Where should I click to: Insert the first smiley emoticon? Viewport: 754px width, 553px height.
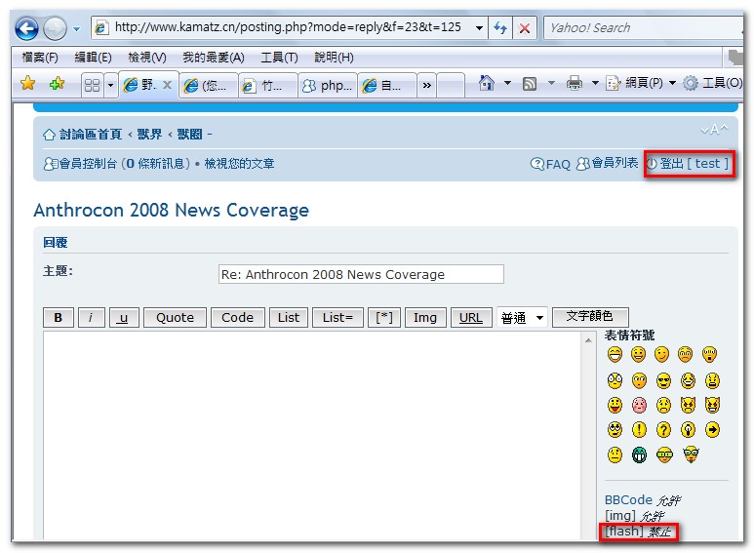coord(615,354)
